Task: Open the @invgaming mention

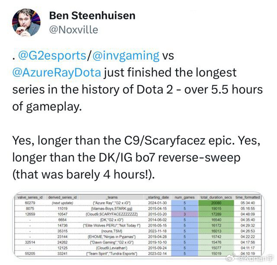Action: pyautogui.click(x=125, y=56)
